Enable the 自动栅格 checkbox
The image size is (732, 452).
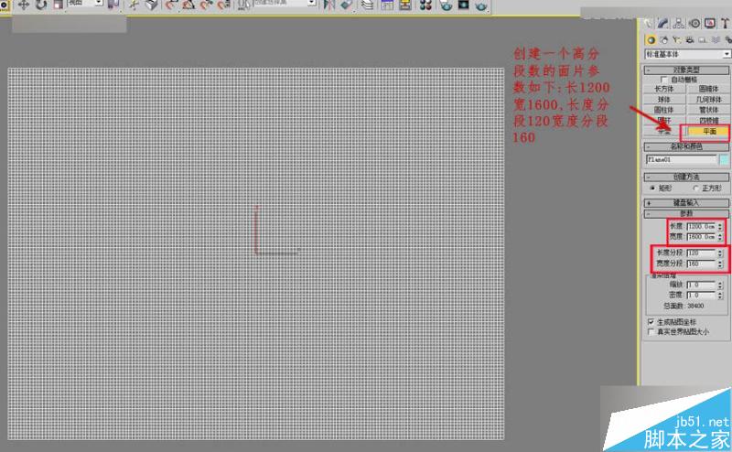click(x=664, y=80)
